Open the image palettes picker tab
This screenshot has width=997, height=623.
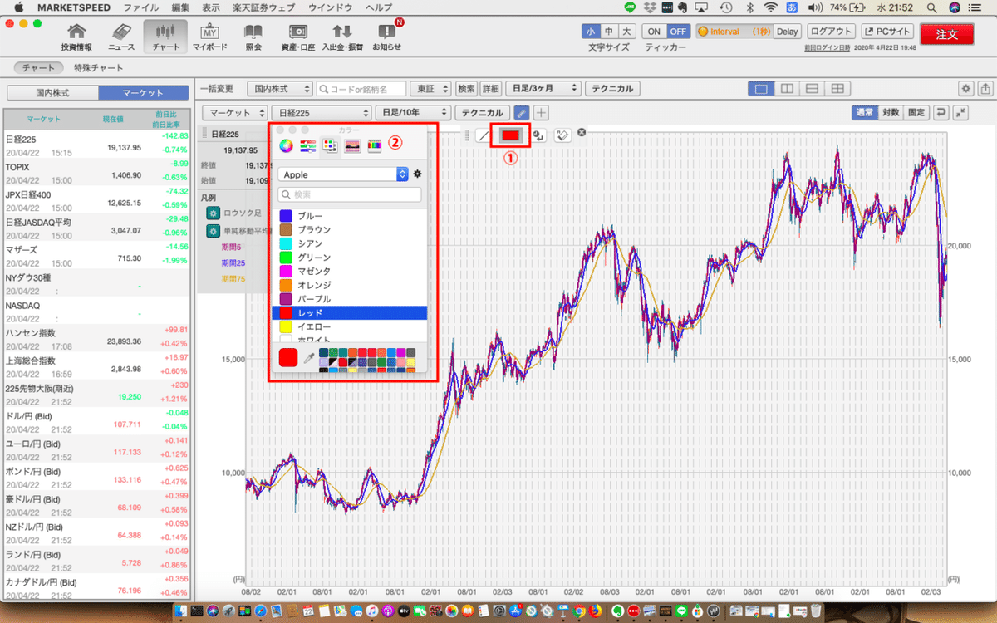[352, 145]
